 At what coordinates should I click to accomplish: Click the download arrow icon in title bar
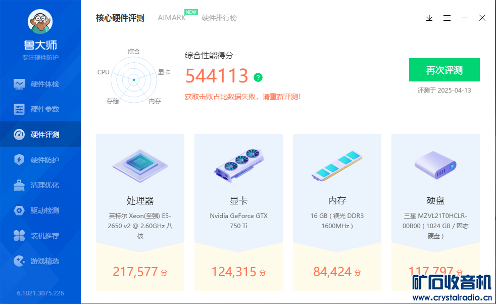click(429, 18)
